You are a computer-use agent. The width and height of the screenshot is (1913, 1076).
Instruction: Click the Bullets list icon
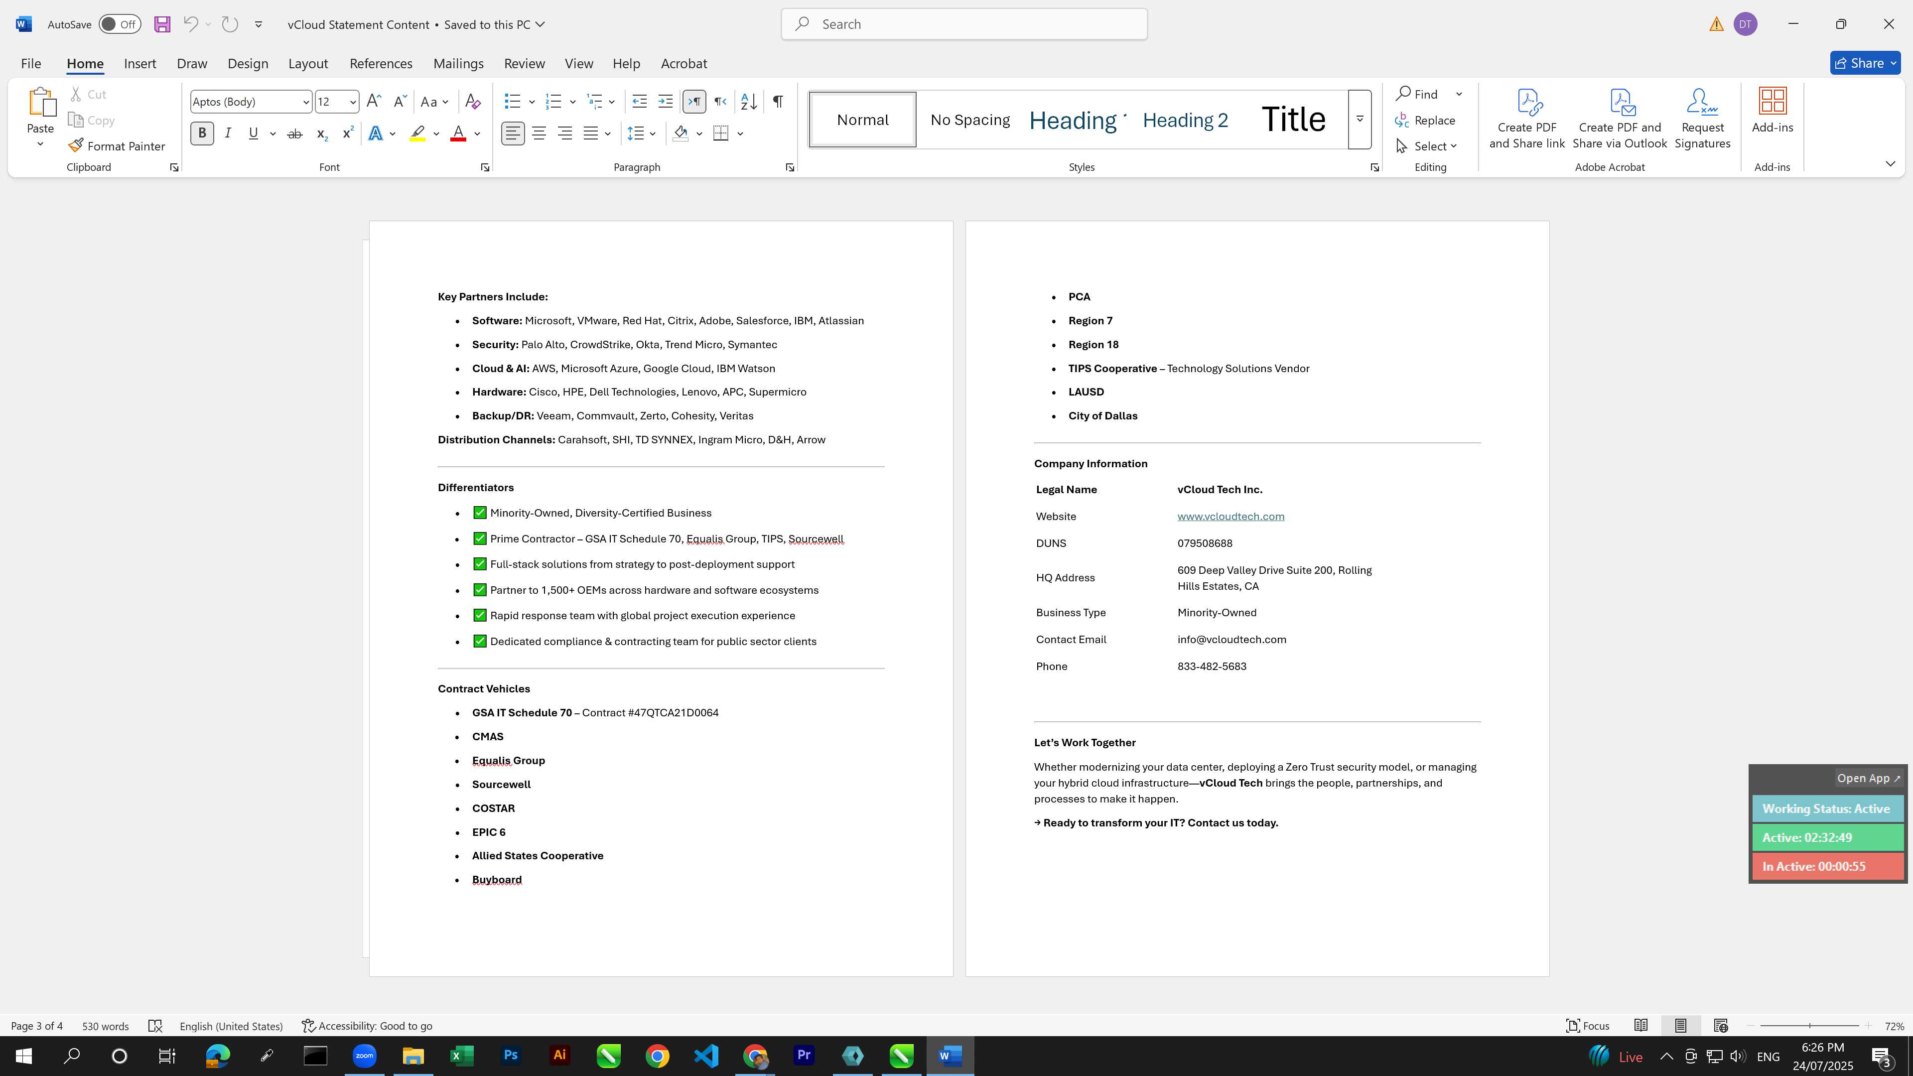click(513, 102)
